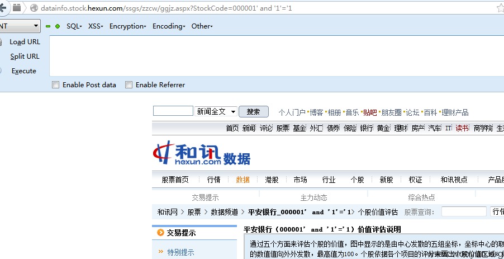The width and height of the screenshot is (504, 259).
Task: Enable Post data checkbox
Action: [56, 85]
